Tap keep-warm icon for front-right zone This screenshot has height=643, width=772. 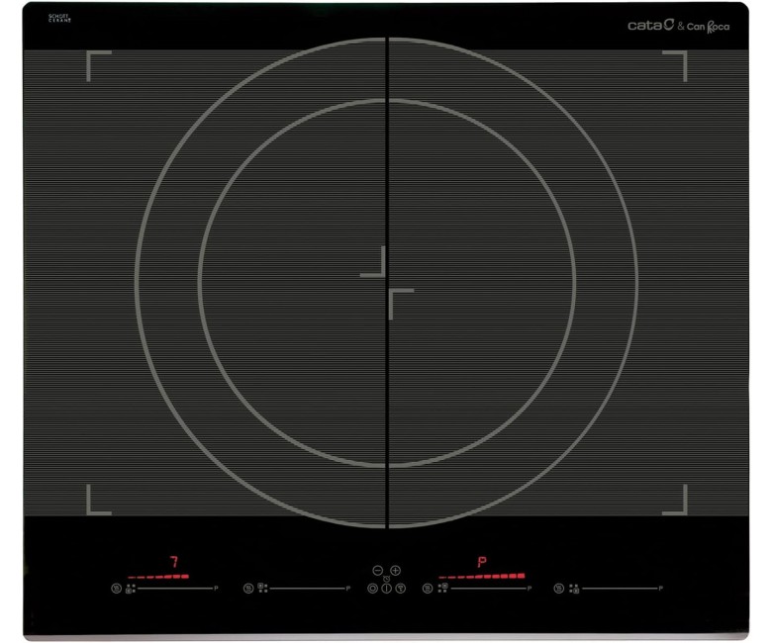click(559, 589)
